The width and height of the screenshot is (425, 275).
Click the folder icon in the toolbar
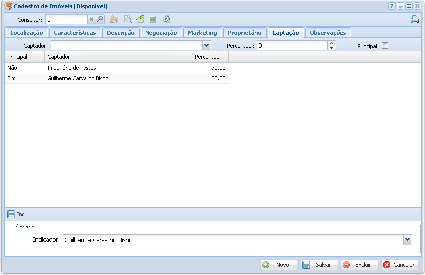tap(114, 19)
